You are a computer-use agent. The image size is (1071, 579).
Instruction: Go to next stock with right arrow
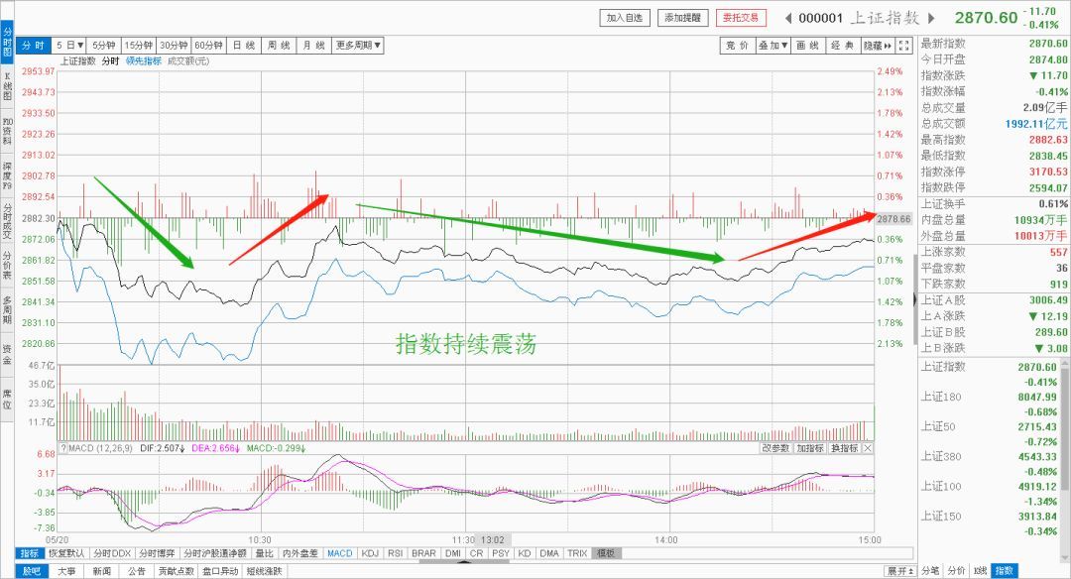tap(931, 18)
